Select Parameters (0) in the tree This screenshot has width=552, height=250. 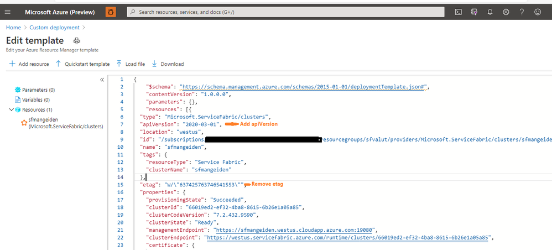click(x=38, y=90)
